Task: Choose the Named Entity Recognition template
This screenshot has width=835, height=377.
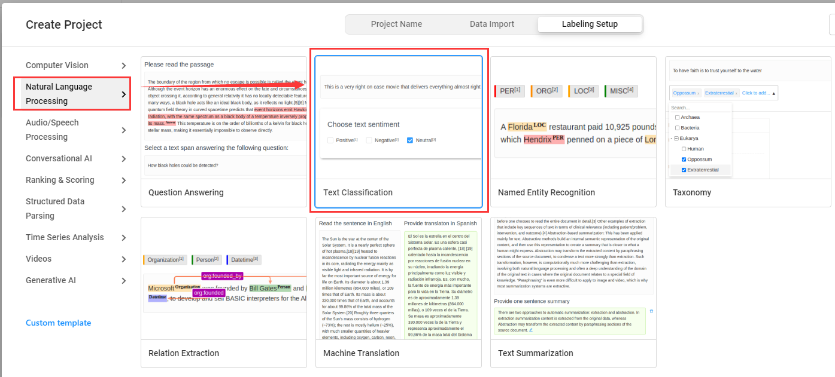Action: click(x=573, y=131)
